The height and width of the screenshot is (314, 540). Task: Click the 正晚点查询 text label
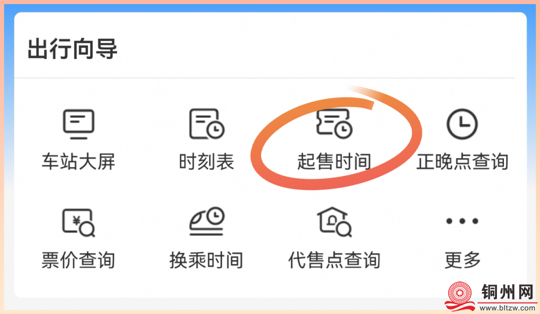pos(462,161)
